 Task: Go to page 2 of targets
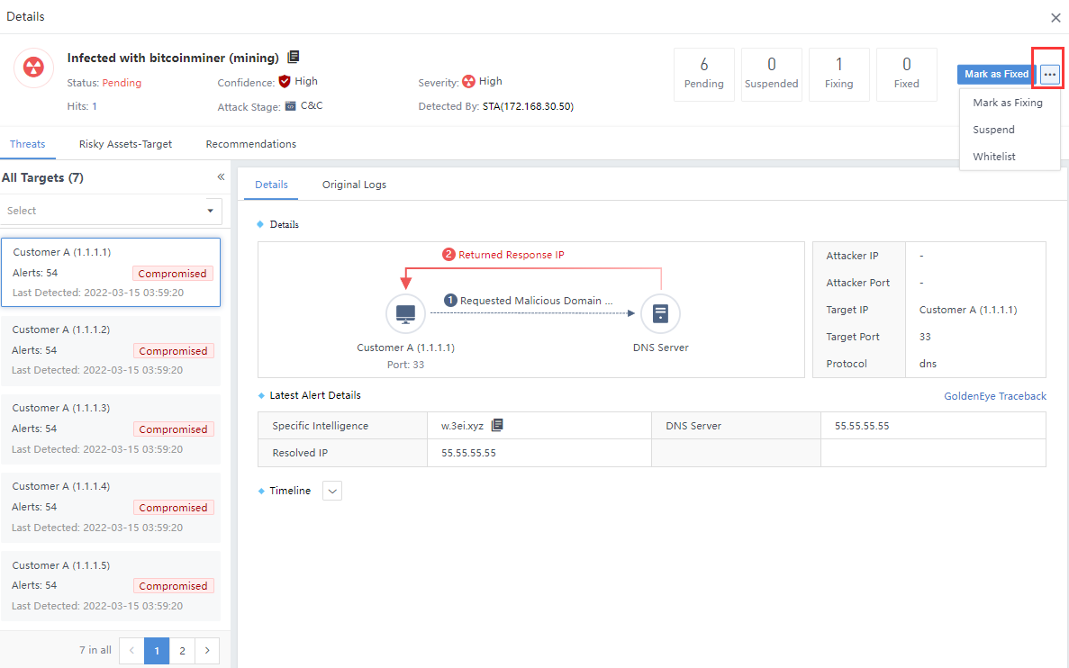coord(182,650)
